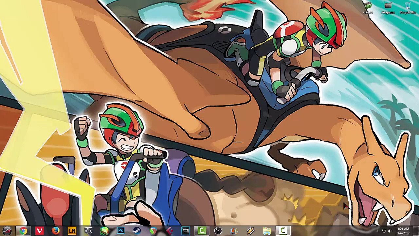Show hidden system tray icons arrow
Screen dimensions: 419x236
(x=377, y=231)
